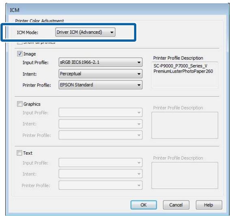Open Help for ICM dialog

(209, 205)
